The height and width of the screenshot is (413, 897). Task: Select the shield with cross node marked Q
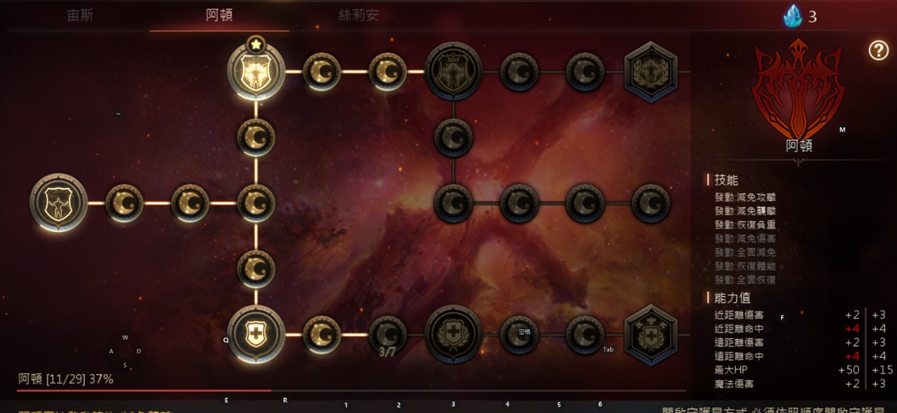[256, 334]
